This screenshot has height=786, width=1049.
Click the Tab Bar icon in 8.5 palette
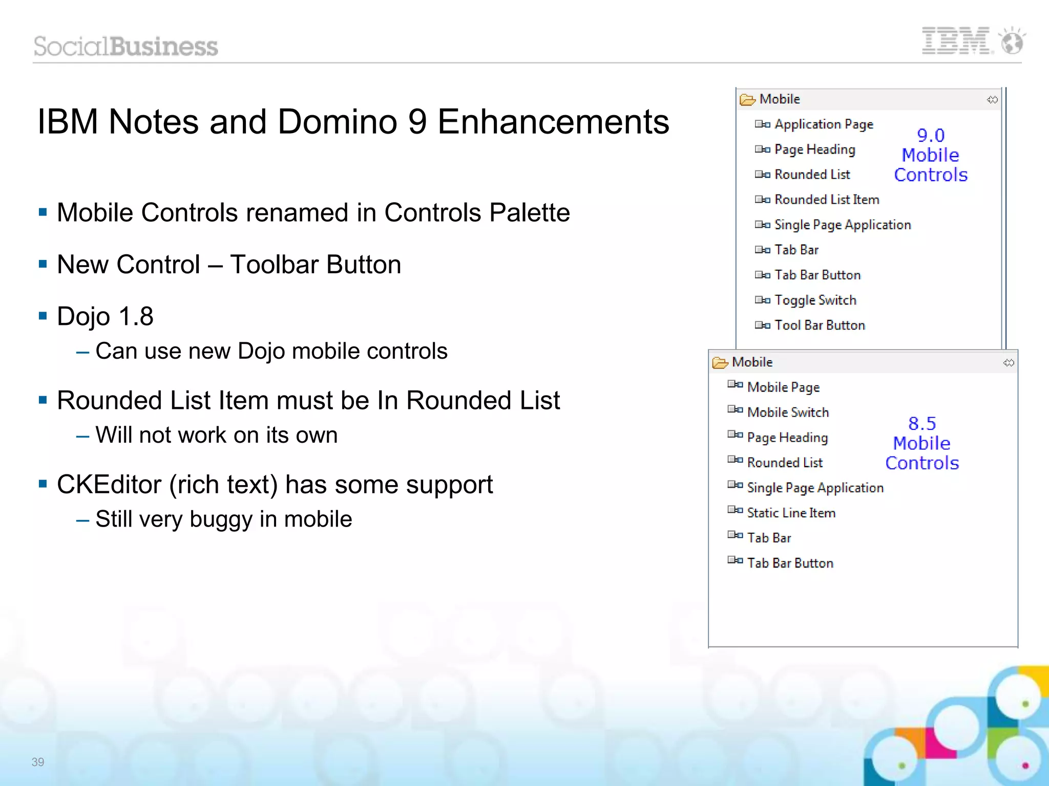[x=735, y=535]
